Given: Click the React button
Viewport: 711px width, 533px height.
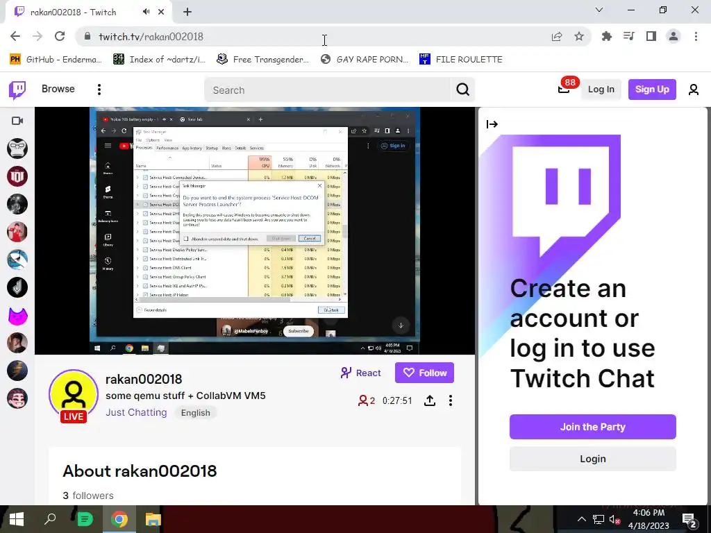Looking at the screenshot, I should coord(360,373).
